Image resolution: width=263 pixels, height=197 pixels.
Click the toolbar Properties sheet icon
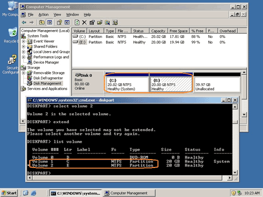click(x=92, y=23)
